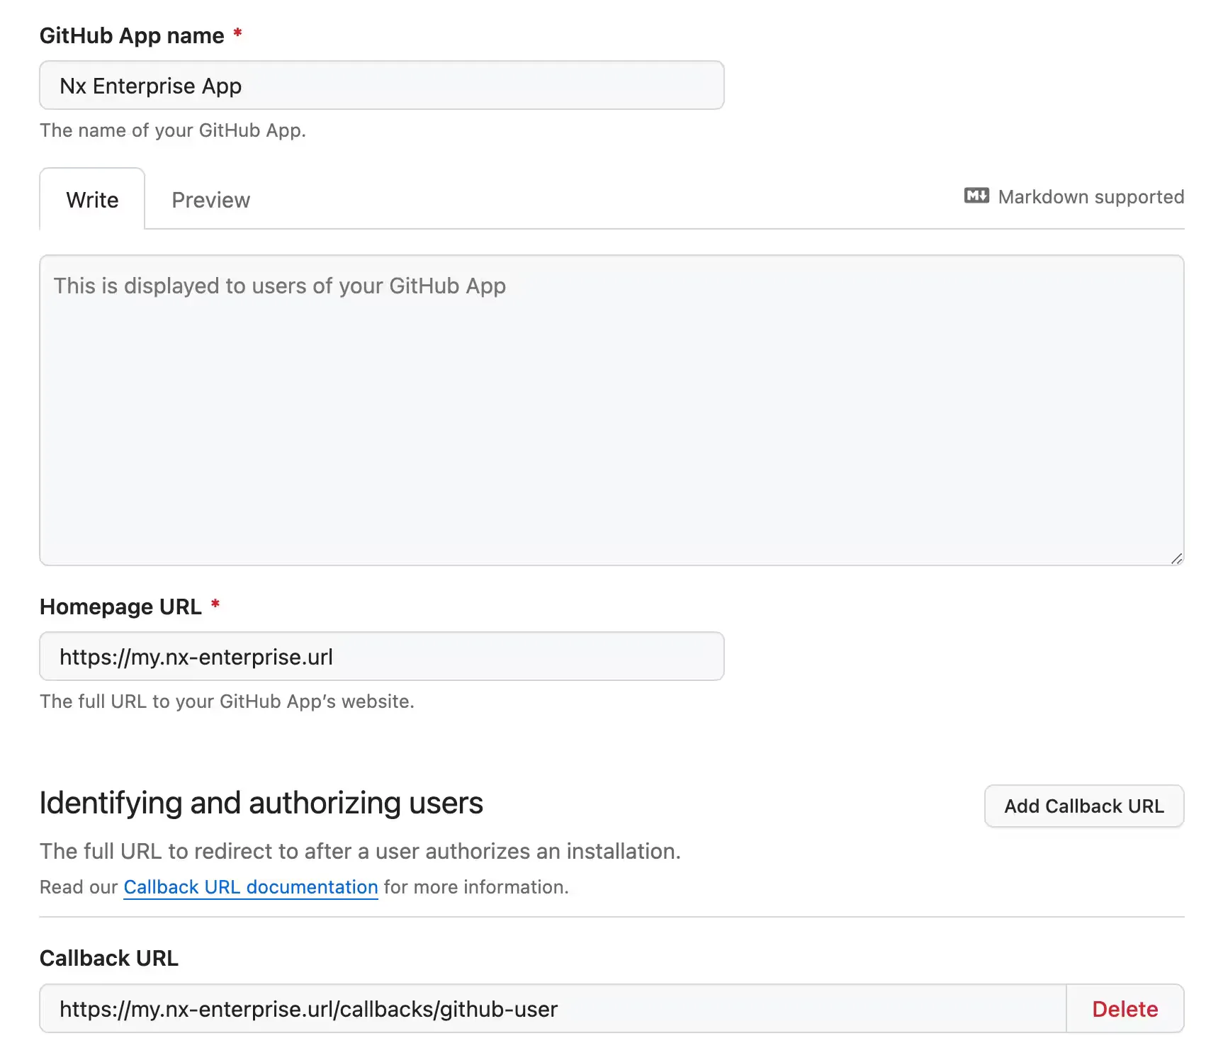The image size is (1223, 1060).
Task: Click the GitHub App name label
Action: coord(132,35)
